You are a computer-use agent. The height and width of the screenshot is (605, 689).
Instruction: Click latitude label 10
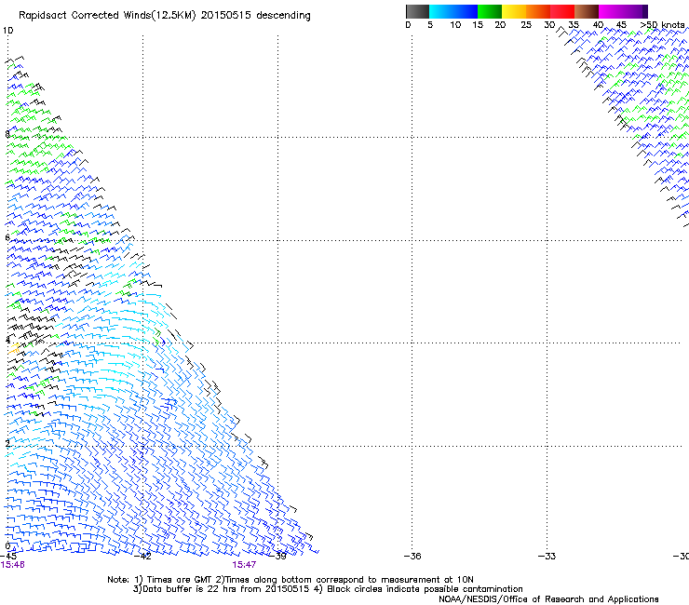[7, 31]
